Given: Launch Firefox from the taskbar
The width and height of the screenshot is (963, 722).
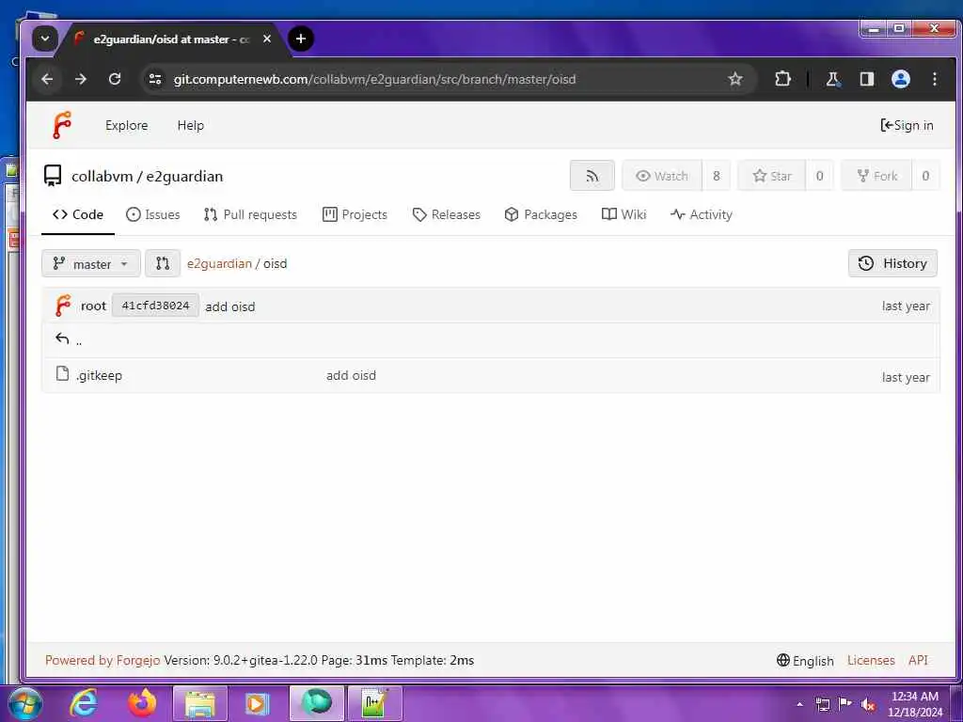Looking at the screenshot, I should [x=142, y=703].
